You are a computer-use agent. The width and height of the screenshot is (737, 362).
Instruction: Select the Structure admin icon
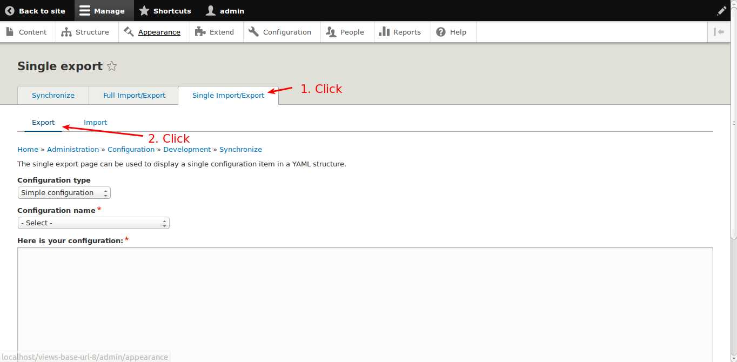click(x=66, y=31)
